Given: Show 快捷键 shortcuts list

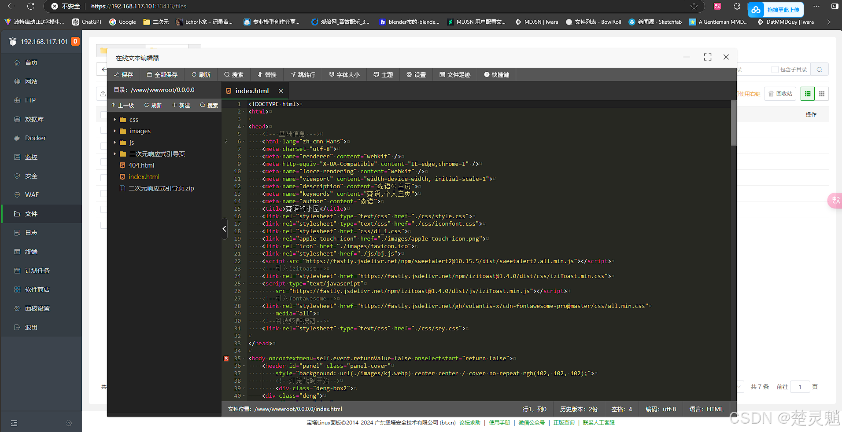Looking at the screenshot, I should [x=497, y=75].
